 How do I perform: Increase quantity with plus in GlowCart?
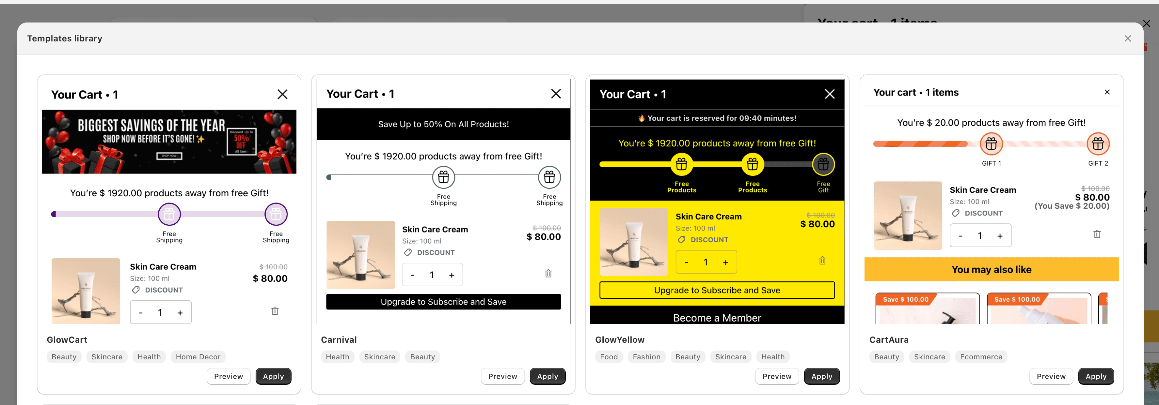click(180, 313)
